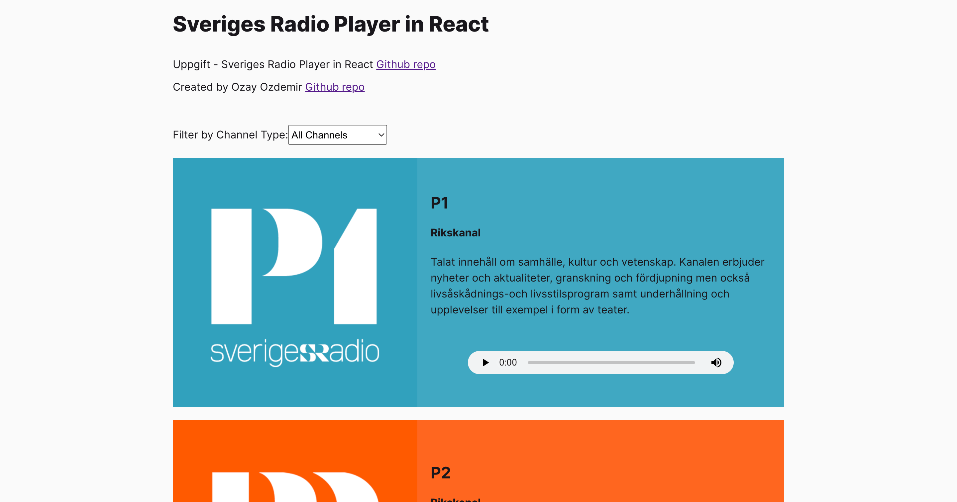Click the P2 channel heading
This screenshot has height=502, width=957.
point(441,473)
